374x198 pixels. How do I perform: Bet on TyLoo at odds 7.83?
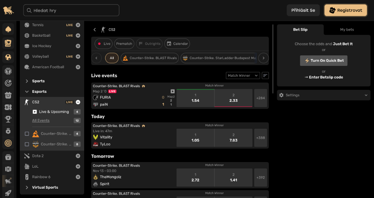pos(233,138)
